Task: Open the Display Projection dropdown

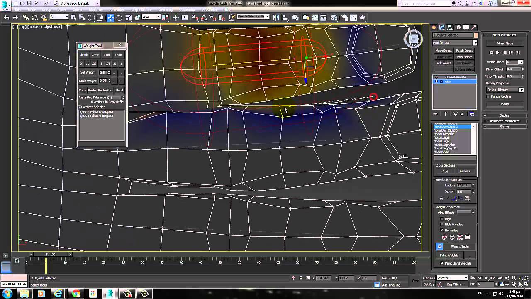Action: click(505, 90)
